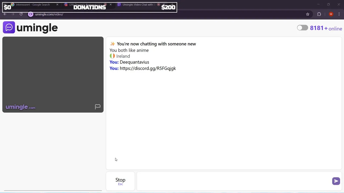344x193 pixels.
Task: Stop the current chat
Action: tap(120, 181)
